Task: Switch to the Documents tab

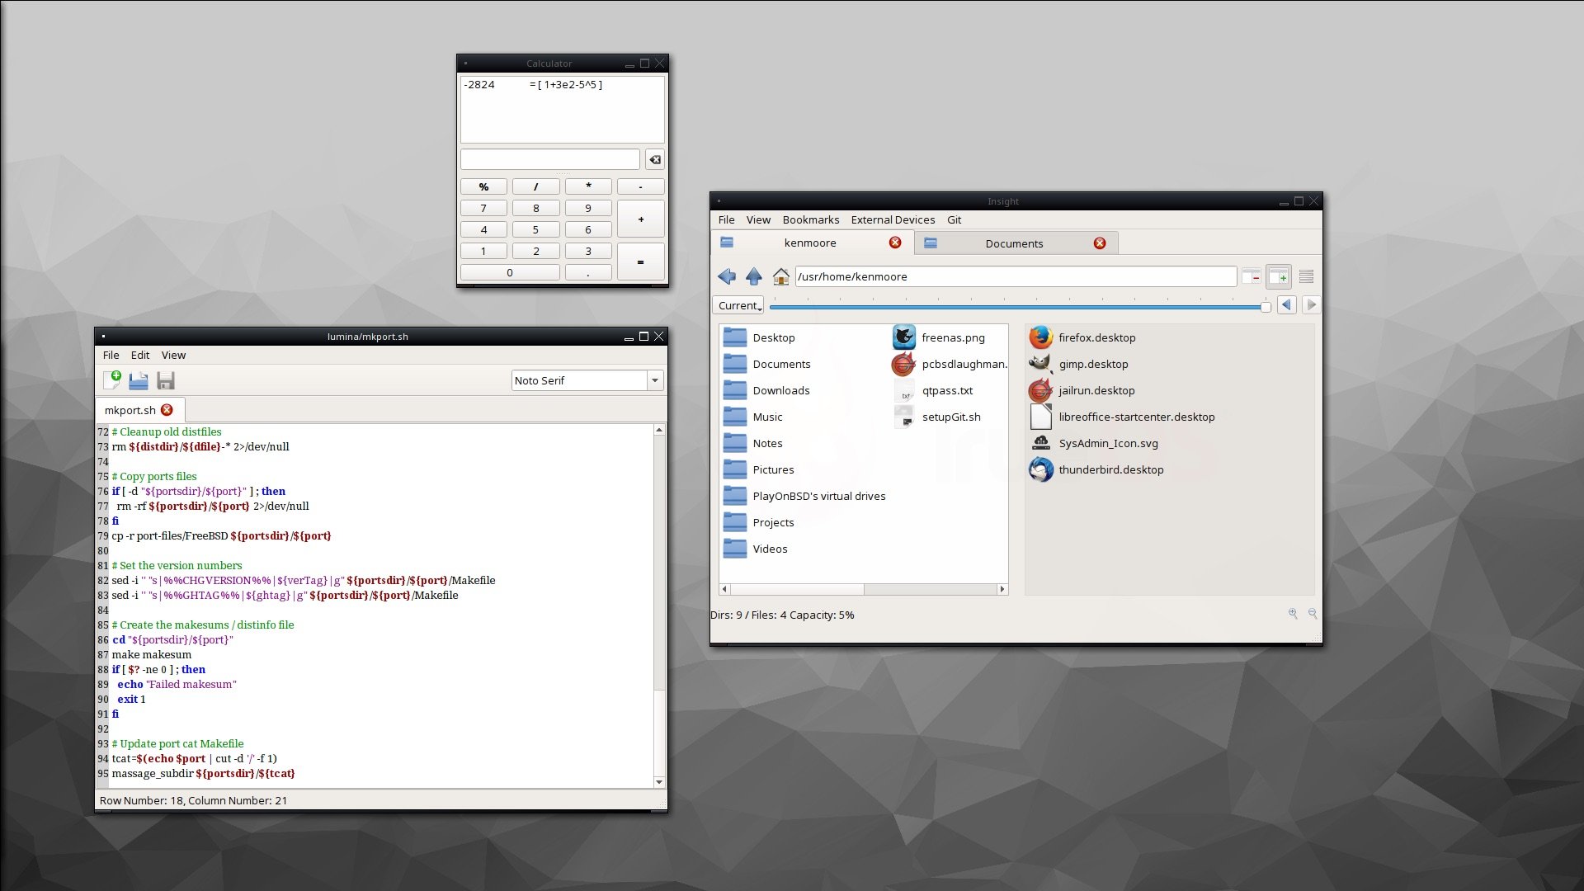Action: (1014, 243)
